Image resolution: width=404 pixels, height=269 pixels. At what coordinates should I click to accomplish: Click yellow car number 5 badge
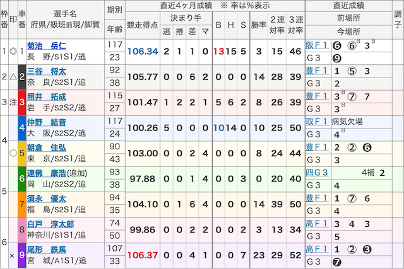coord(22,153)
